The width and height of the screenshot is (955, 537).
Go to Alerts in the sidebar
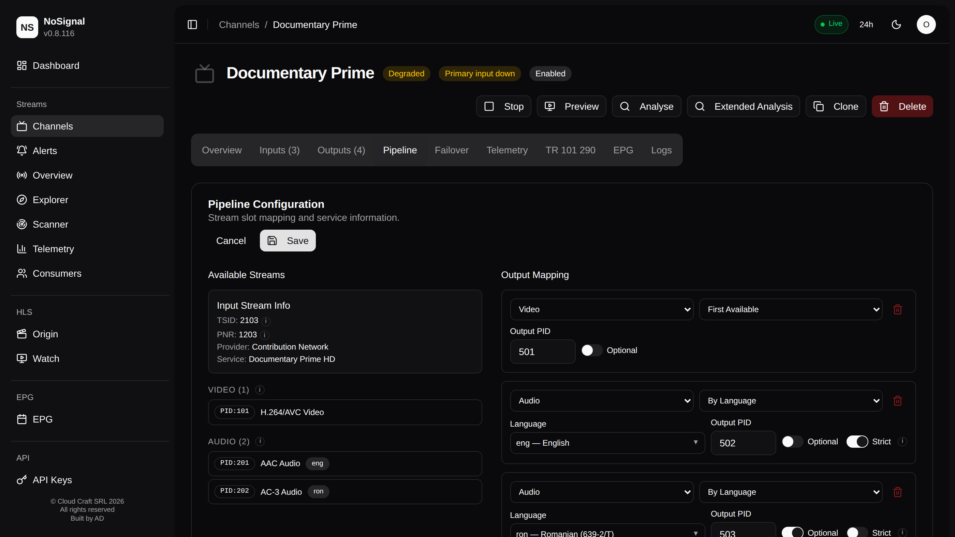pyautogui.click(x=87, y=151)
